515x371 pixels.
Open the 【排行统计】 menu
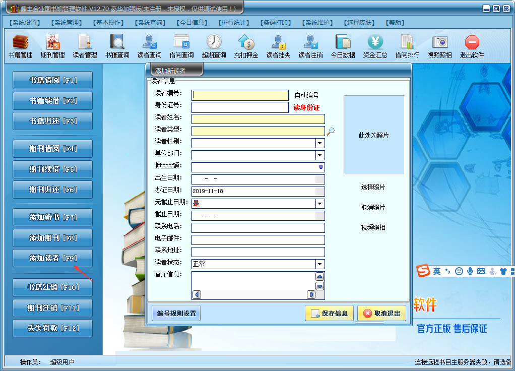tap(233, 23)
